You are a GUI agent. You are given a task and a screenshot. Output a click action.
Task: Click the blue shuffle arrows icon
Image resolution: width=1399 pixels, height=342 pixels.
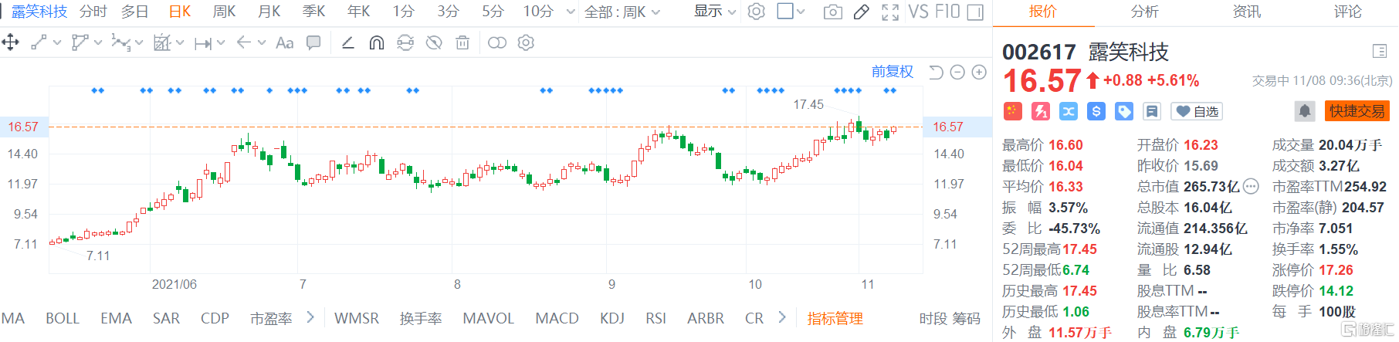[x=1069, y=111]
